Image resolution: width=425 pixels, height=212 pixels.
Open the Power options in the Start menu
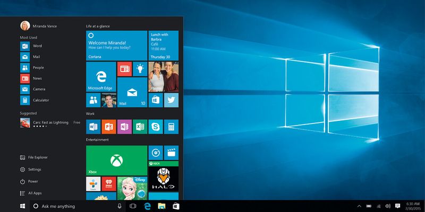point(29,181)
